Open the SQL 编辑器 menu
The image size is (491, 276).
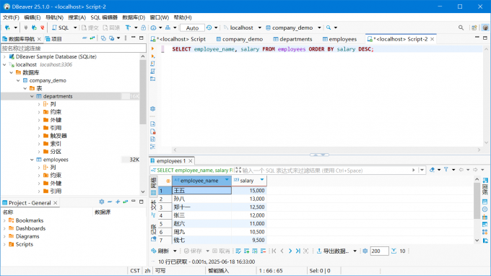104,17
